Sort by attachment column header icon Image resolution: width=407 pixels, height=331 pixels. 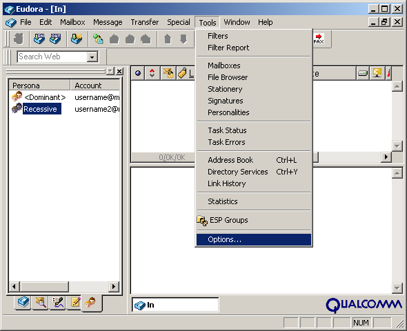point(168,73)
